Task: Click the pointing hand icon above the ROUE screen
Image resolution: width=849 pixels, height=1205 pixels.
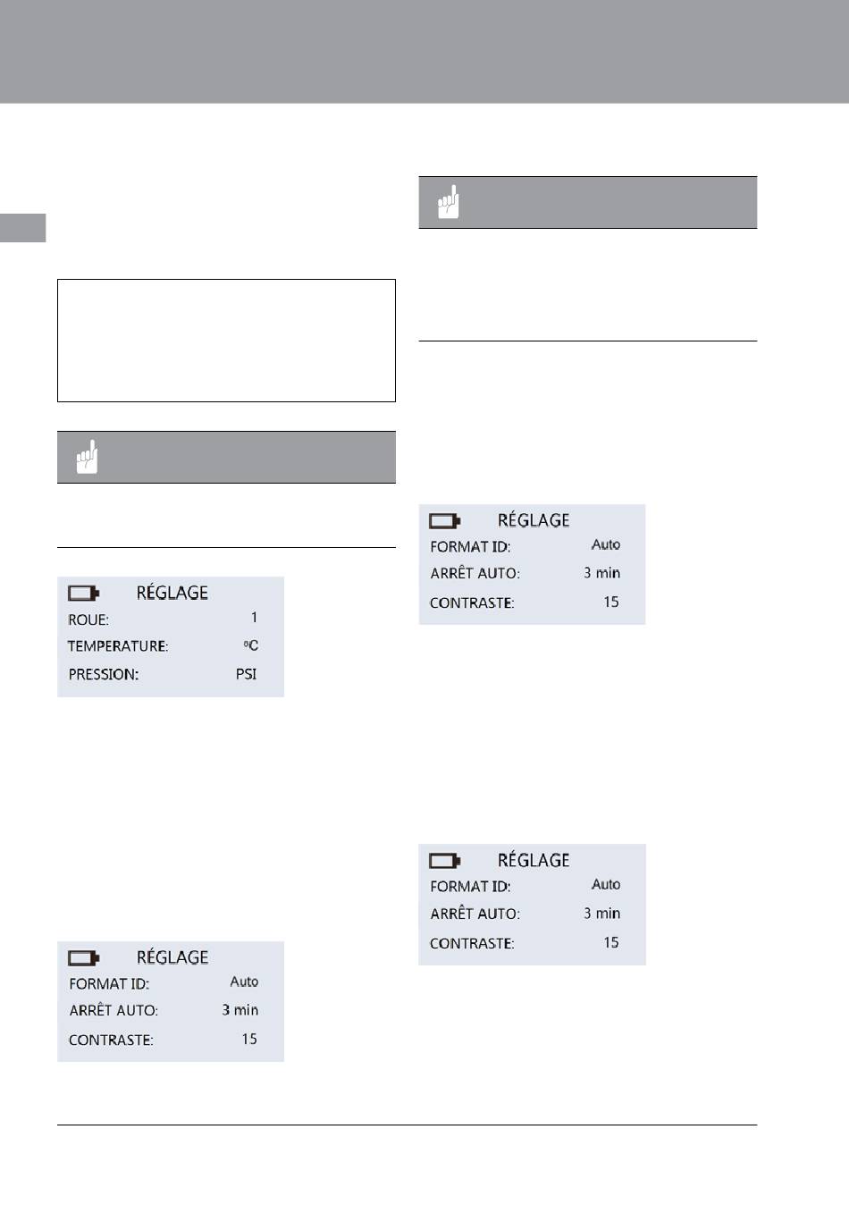Action: (x=87, y=457)
